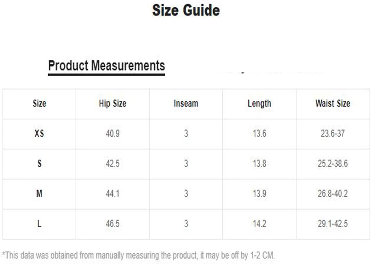
Task: Click waist size value 29.1-42.5
Action: click(x=333, y=223)
